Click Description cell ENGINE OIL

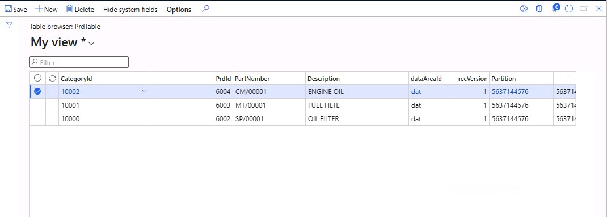(357, 92)
